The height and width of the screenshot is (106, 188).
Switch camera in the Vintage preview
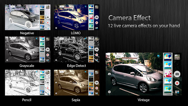[109, 74]
